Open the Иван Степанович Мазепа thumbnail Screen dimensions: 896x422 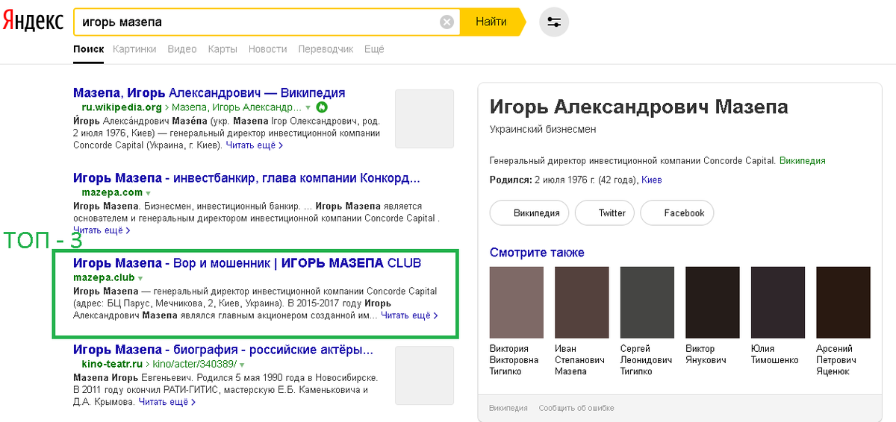click(582, 303)
